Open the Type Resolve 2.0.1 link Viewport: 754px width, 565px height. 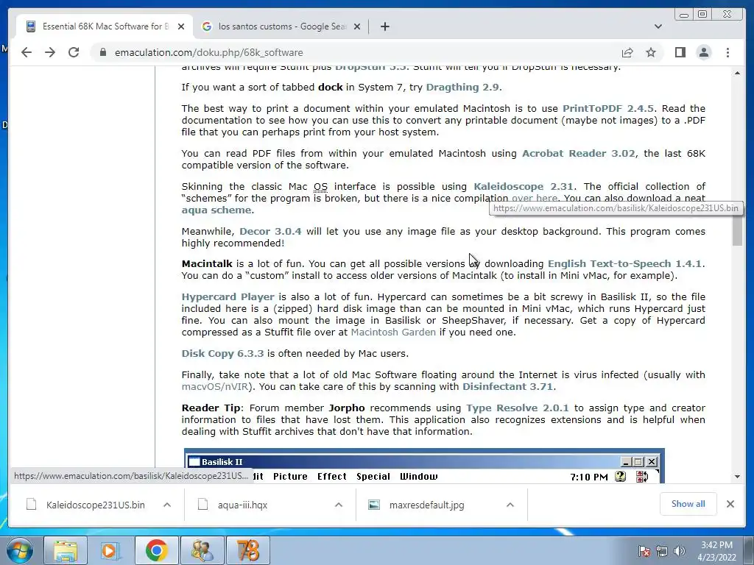pyautogui.click(x=518, y=408)
